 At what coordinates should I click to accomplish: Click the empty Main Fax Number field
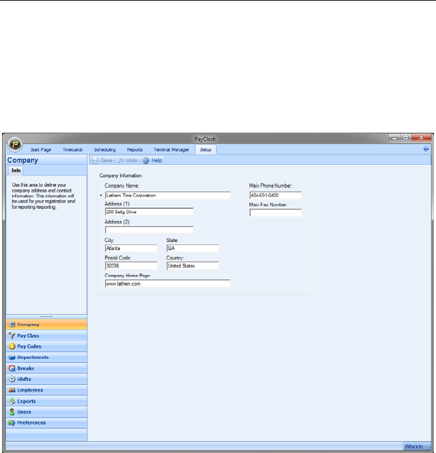coord(276,213)
